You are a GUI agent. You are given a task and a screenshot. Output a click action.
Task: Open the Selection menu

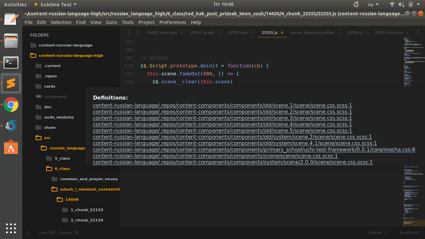(x=61, y=22)
